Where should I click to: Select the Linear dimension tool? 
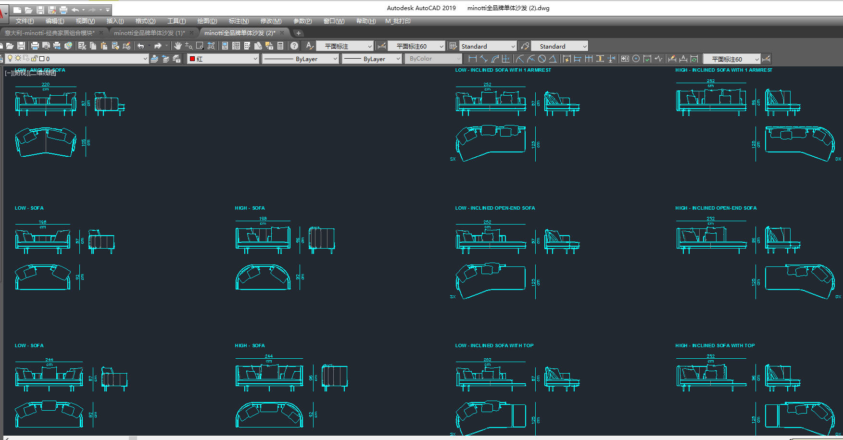(472, 59)
